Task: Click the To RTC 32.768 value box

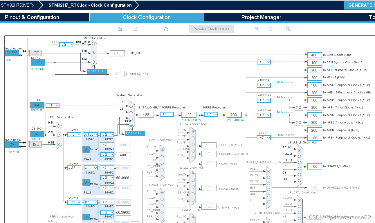Action: (x=117, y=53)
